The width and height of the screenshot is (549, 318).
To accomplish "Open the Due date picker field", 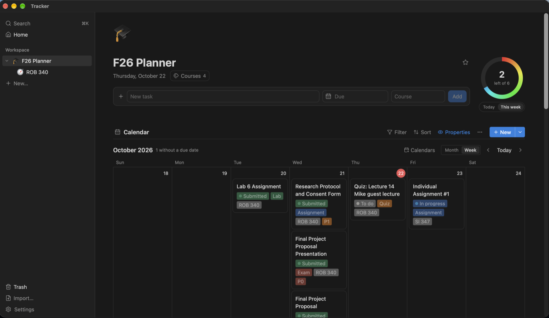I will pyautogui.click(x=355, y=97).
